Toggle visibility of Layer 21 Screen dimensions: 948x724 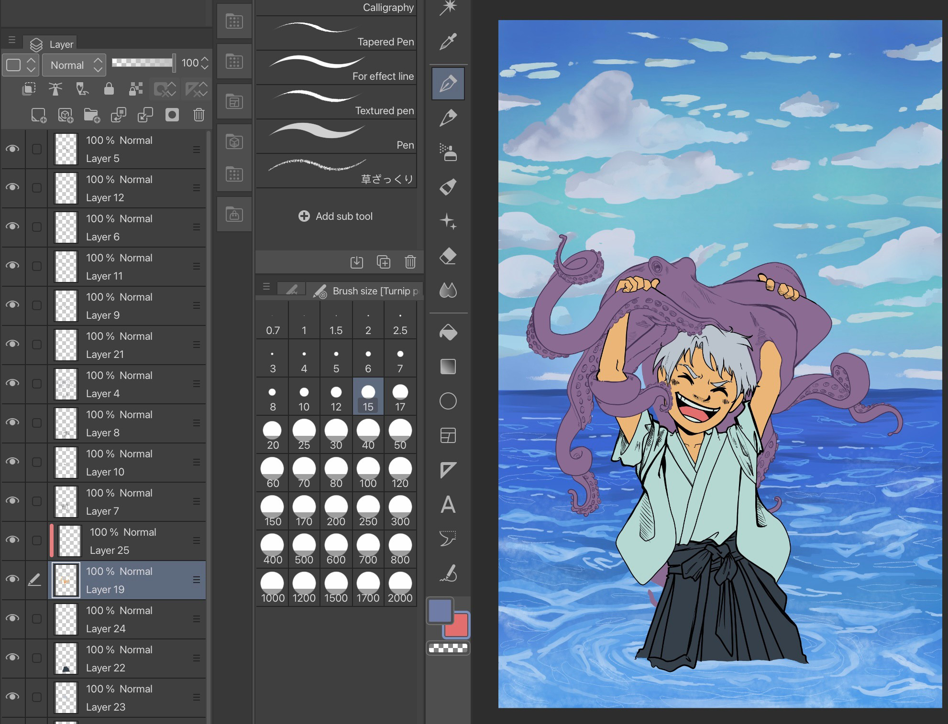click(x=12, y=345)
